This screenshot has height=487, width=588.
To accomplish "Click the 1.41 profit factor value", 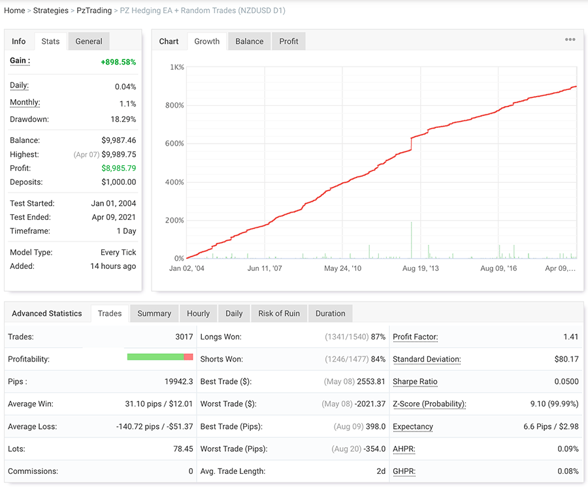I will click(x=571, y=337).
